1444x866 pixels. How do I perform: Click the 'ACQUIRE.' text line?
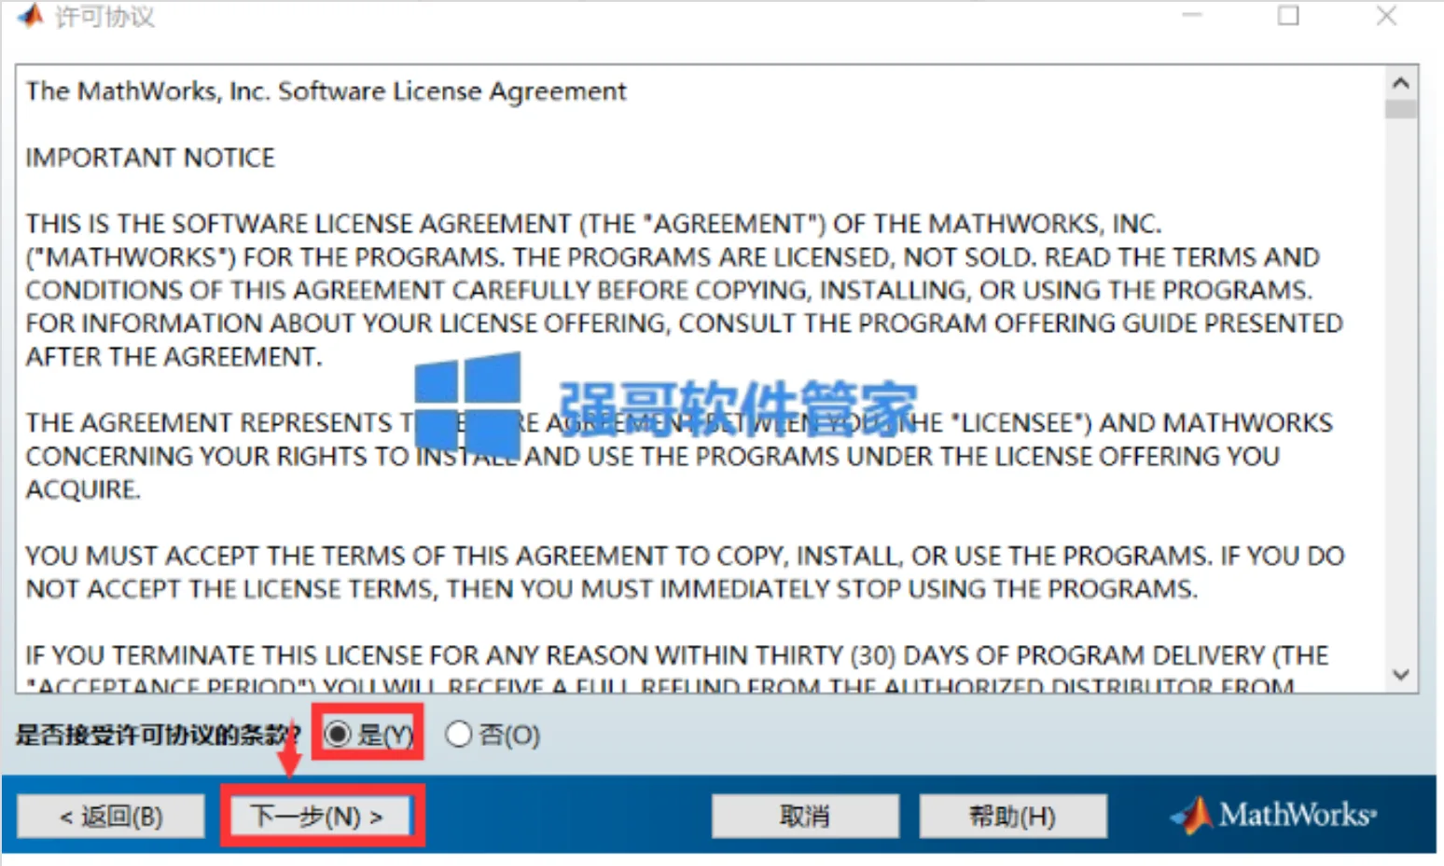(83, 489)
